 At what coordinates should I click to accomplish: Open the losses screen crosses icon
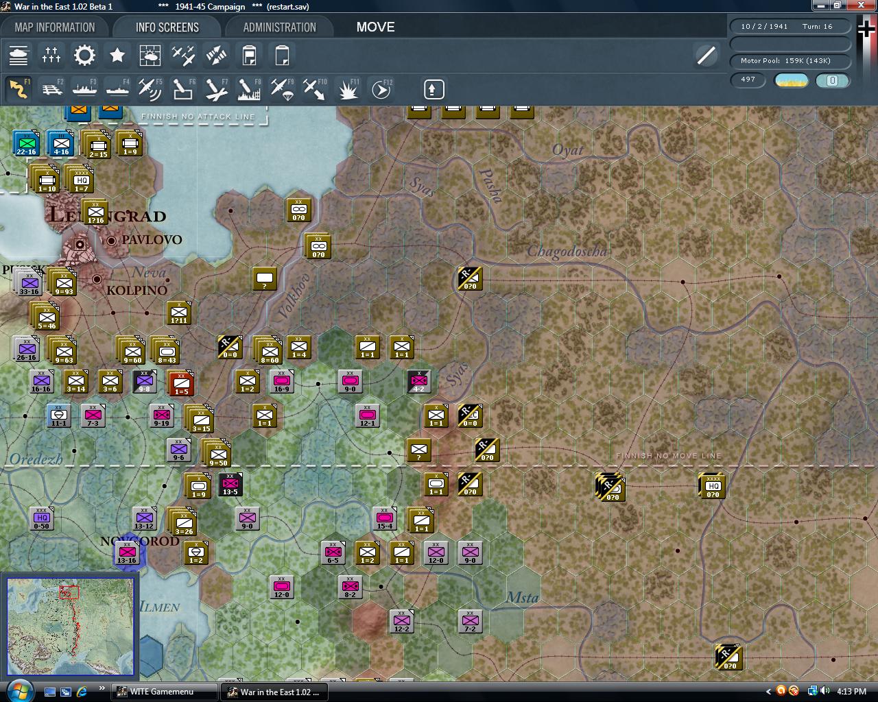(51, 55)
